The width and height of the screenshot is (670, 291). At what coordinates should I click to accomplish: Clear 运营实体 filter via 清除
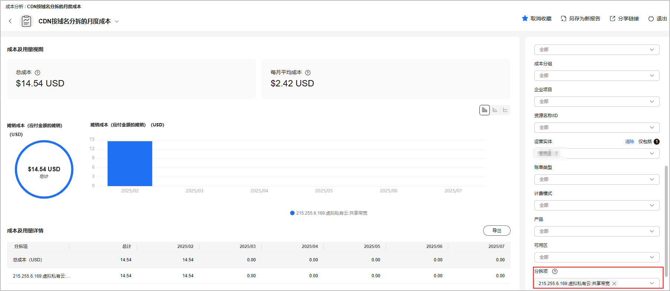[629, 142]
